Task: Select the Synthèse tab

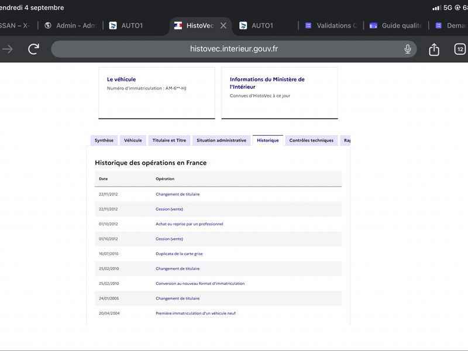Action: [x=104, y=140]
